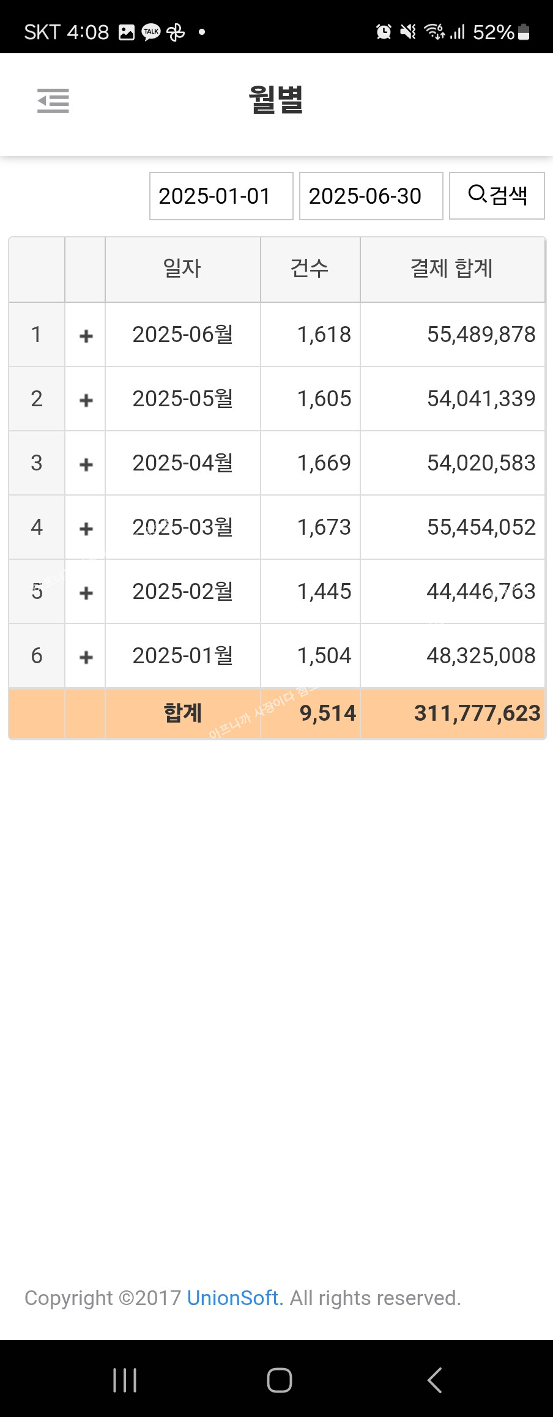Tap the Android recent apps icon

pos(125,1380)
